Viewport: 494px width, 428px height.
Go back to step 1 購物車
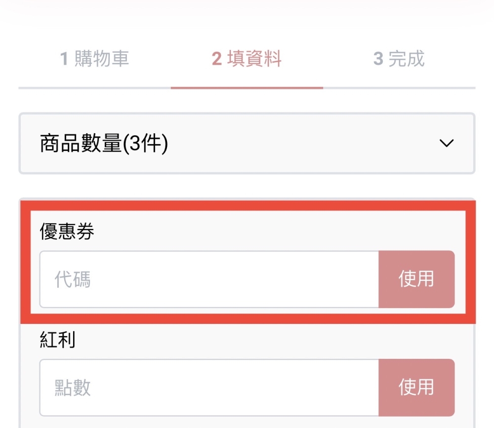[94, 59]
